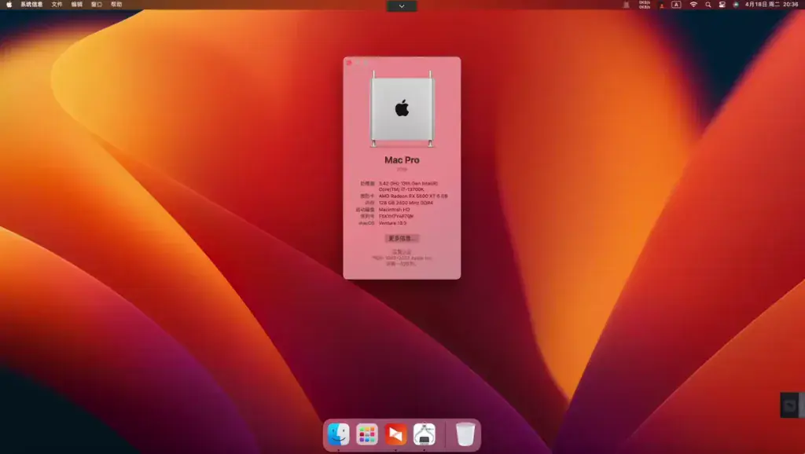Click the processor value 'Core(TM) i7-13700K'
The width and height of the screenshot is (805, 454).
coord(402,189)
